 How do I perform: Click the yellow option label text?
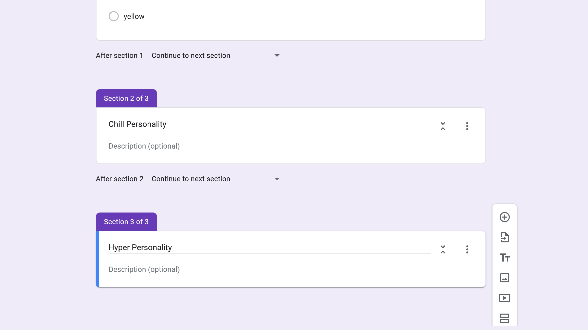(x=134, y=16)
